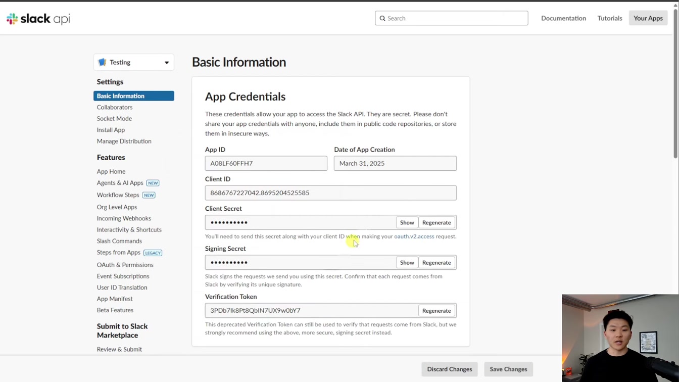Click Submit to Slack Marketplace heading

[122, 330]
